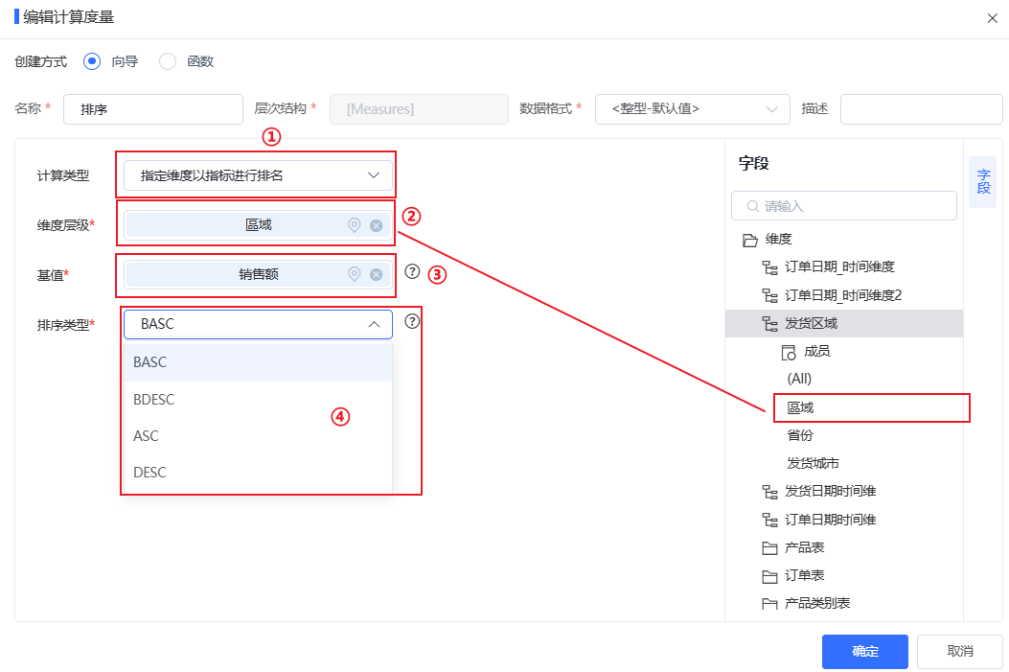Click the locate pin icon in 基值 field
The image size is (1009, 672).
[x=354, y=274]
